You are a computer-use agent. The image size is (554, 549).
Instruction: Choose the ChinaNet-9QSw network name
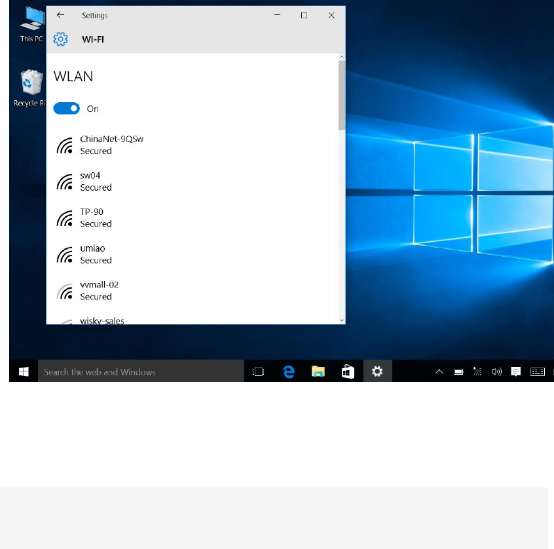tap(111, 139)
